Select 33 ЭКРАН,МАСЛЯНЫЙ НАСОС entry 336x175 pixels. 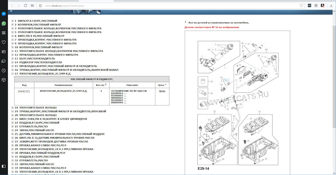coord(35,164)
